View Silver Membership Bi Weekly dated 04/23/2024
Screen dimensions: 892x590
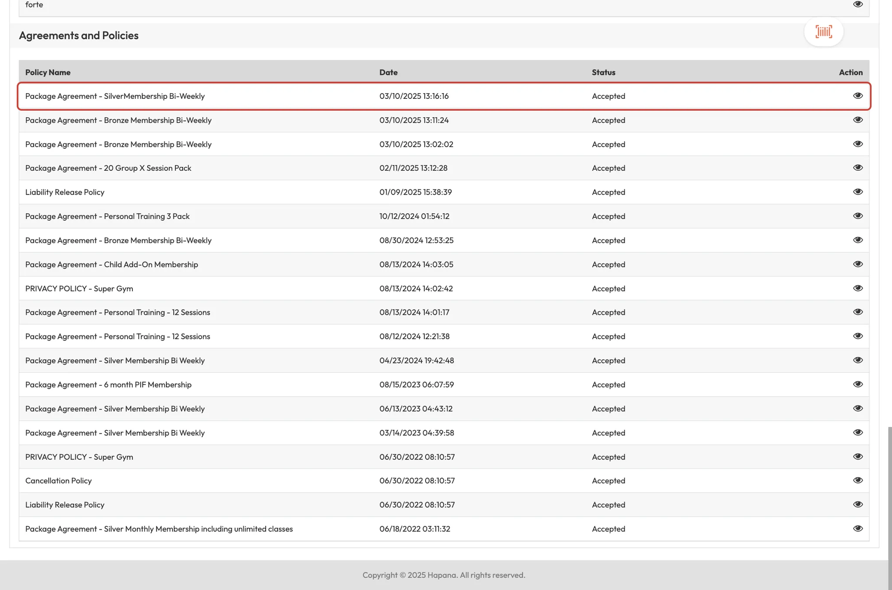[858, 360]
